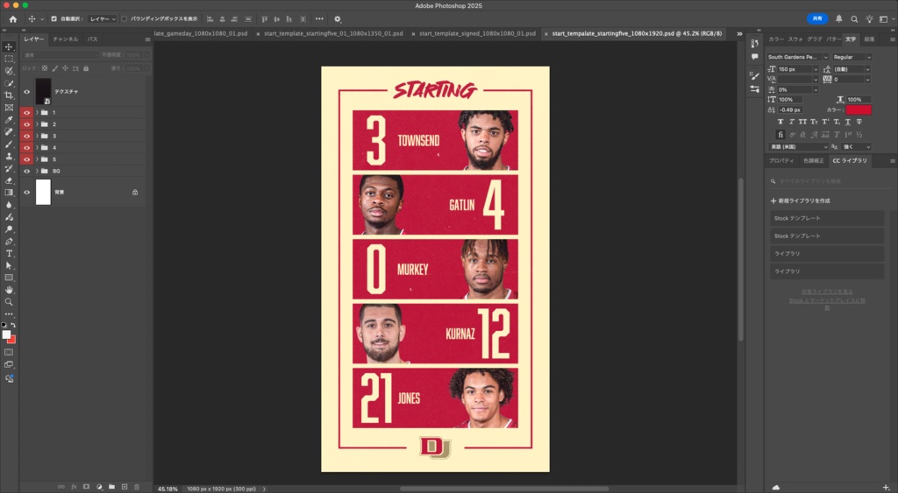The width and height of the screenshot is (898, 493).
Task: Open the 英語 (米国) language dropdown
Action: (x=797, y=147)
